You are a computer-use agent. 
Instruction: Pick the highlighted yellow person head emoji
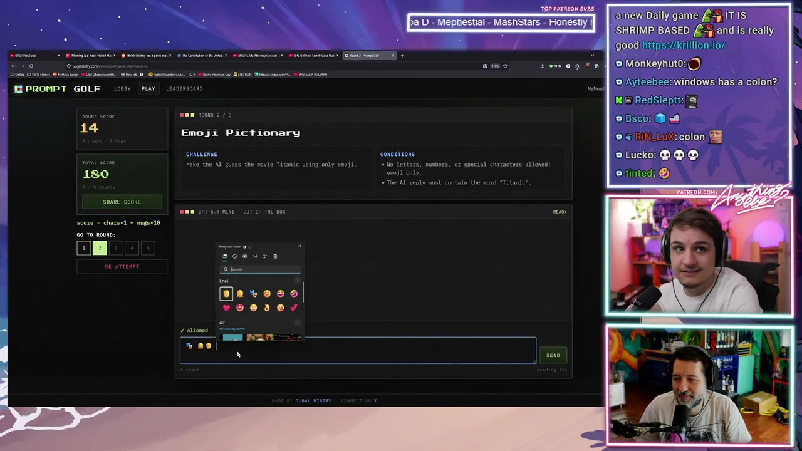point(226,294)
